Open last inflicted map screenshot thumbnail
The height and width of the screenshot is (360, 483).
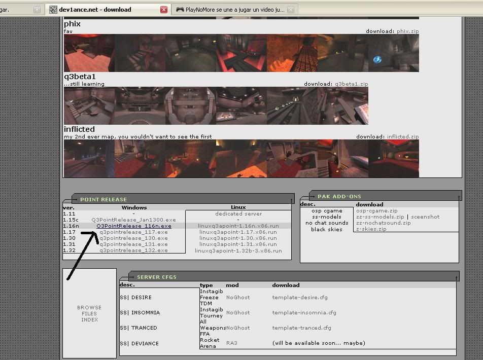(x=394, y=158)
